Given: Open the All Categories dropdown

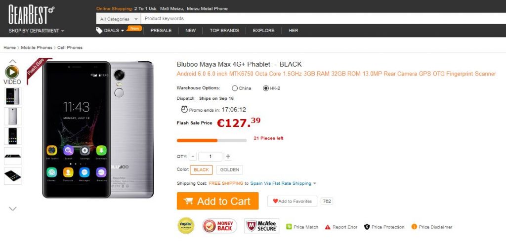Looking at the screenshot, I should 119,19.
